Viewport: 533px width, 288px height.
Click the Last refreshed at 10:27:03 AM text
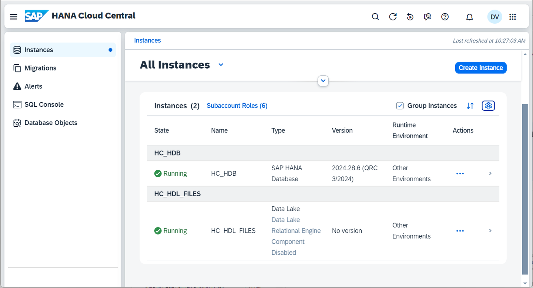pos(489,41)
